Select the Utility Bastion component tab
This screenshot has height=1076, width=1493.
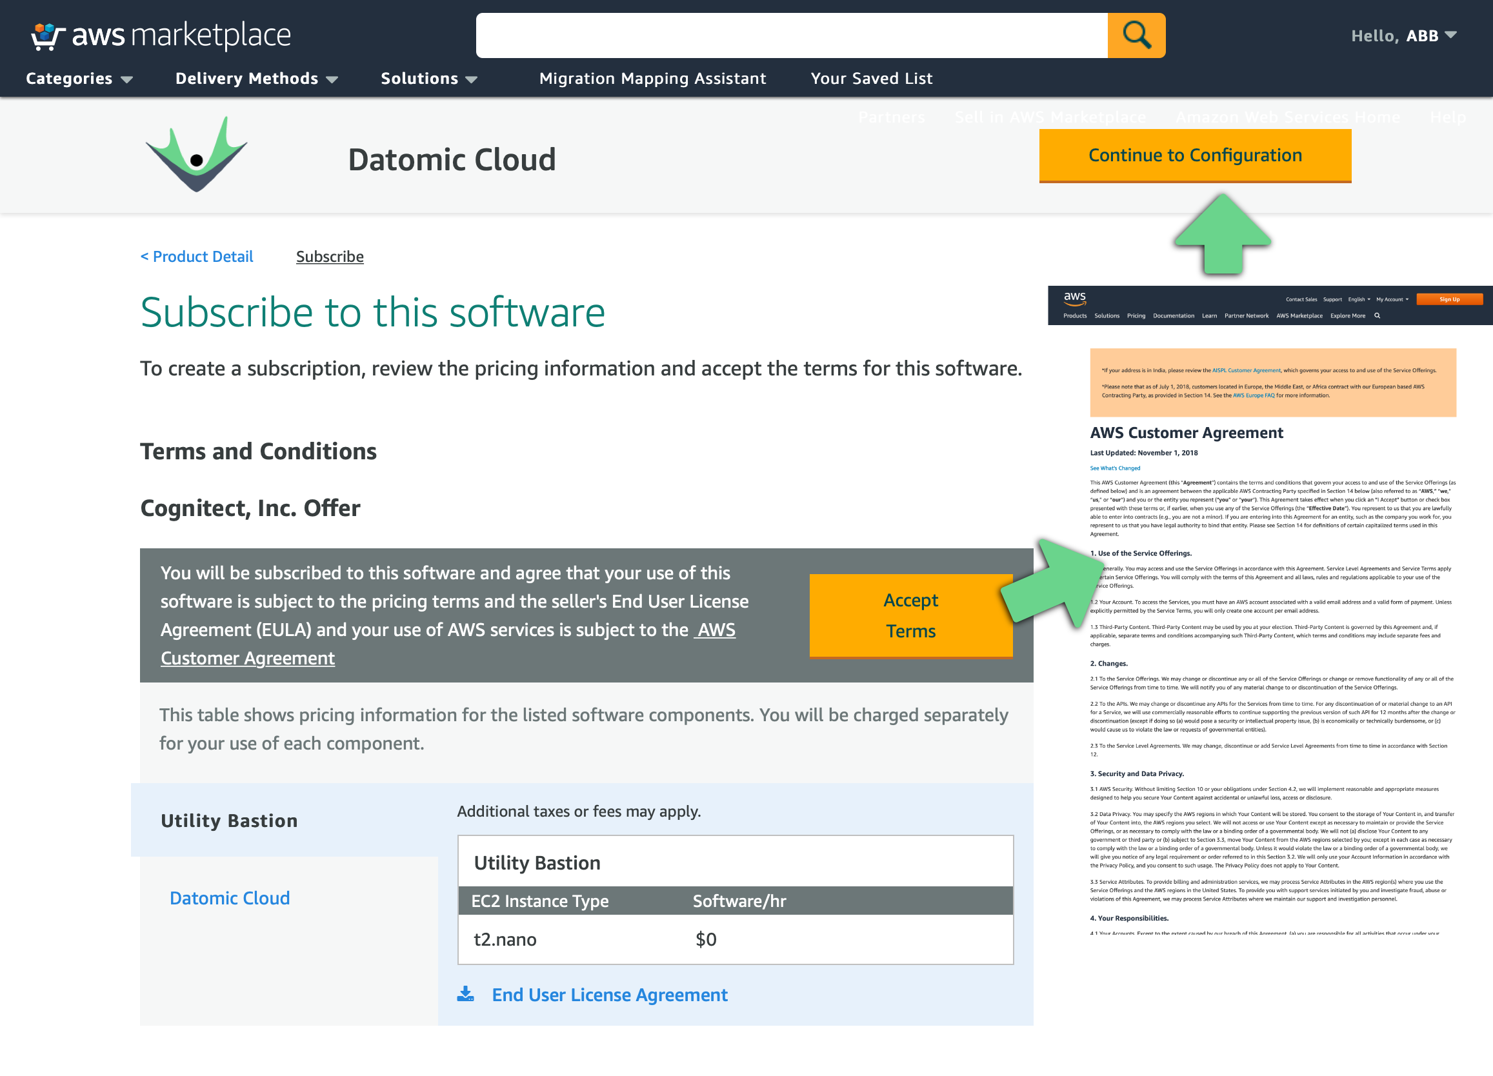285,820
